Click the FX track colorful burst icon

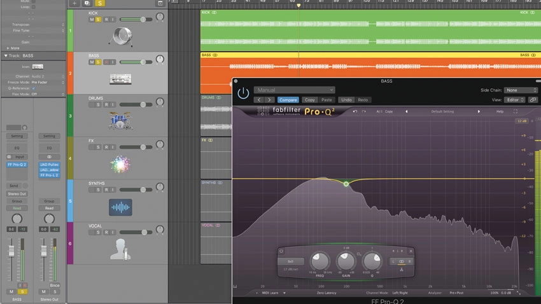coord(120,163)
